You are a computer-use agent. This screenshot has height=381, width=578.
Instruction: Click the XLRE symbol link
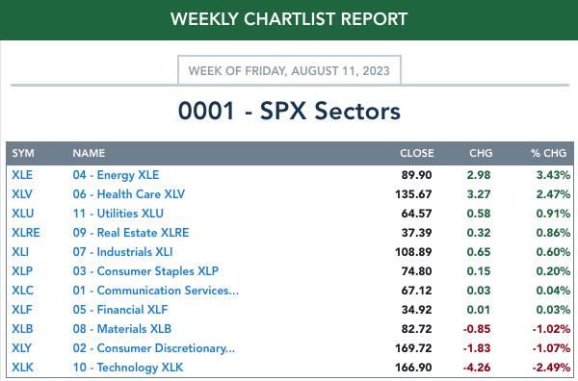[x=26, y=232]
